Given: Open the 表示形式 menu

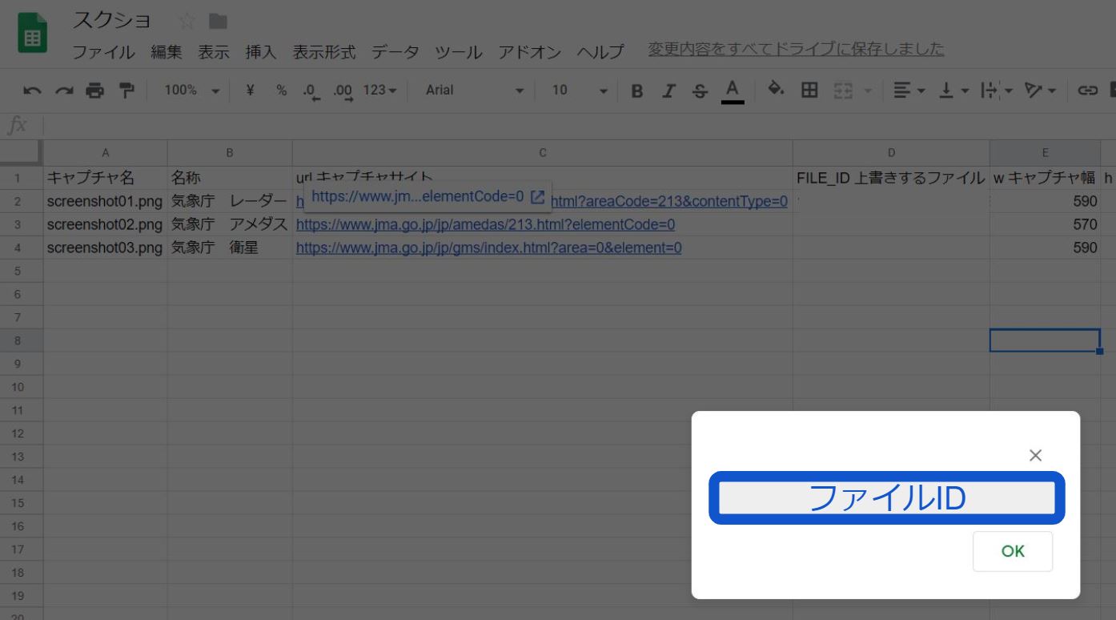Looking at the screenshot, I should click(x=324, y=52).
